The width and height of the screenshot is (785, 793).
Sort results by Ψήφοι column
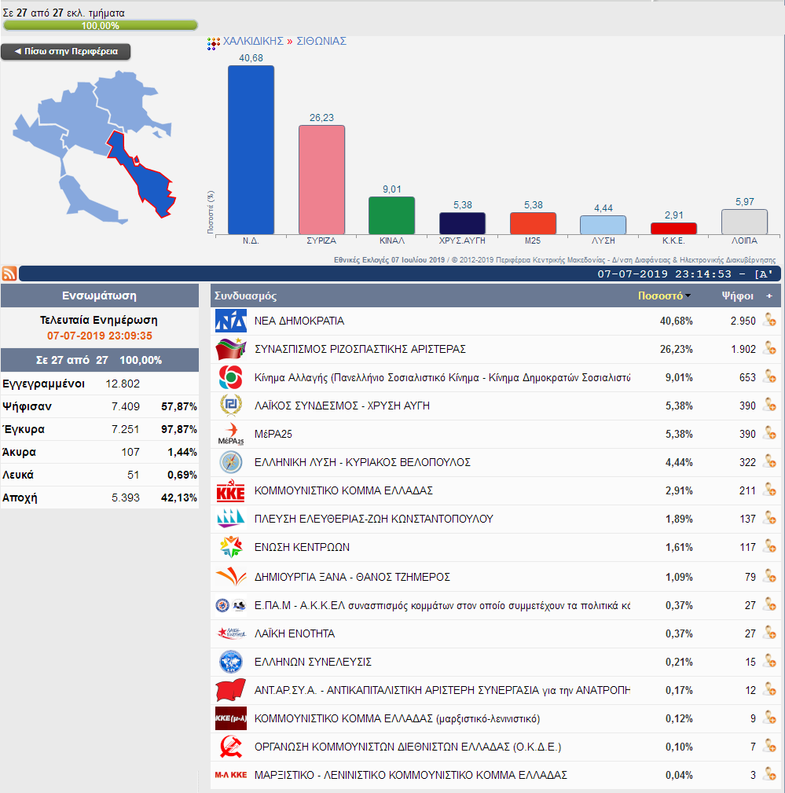coord(737,296)
